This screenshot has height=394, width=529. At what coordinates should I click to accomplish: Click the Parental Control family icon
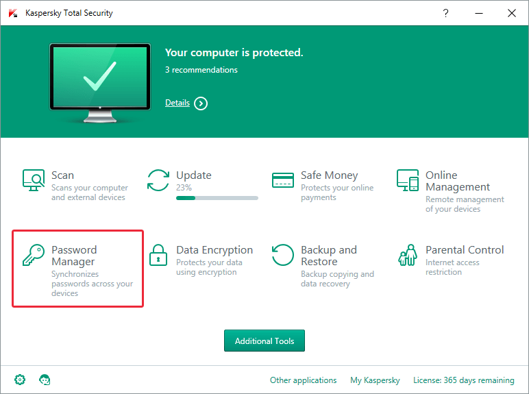click(x=408, y=255)
